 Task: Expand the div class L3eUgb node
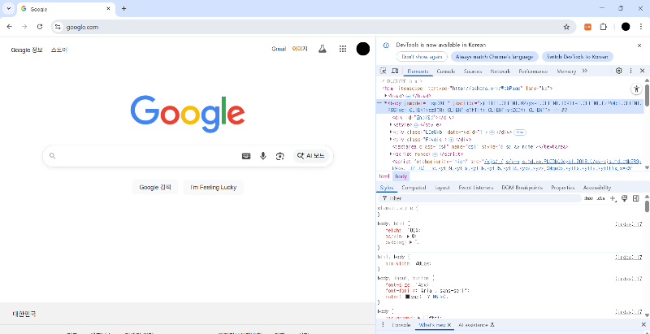point(392,132)
